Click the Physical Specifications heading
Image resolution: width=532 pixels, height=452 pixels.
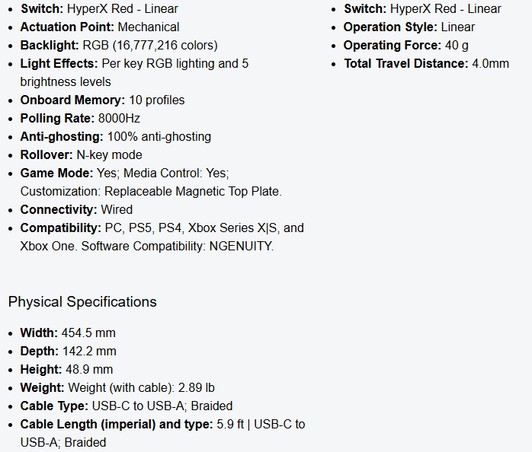[x=82, y=302]
